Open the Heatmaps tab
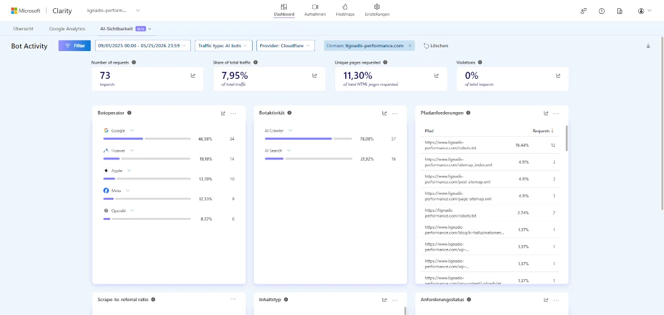 (x=345, y=10)
